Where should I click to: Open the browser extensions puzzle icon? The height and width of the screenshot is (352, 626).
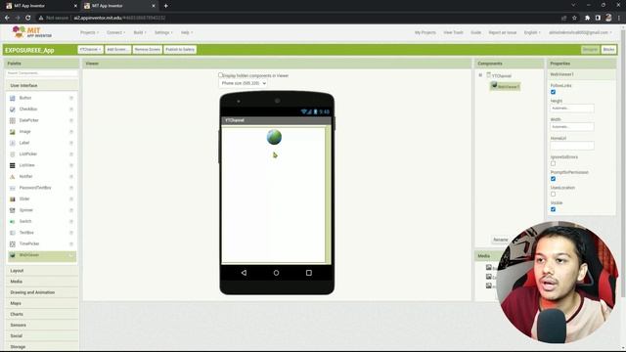587,18
